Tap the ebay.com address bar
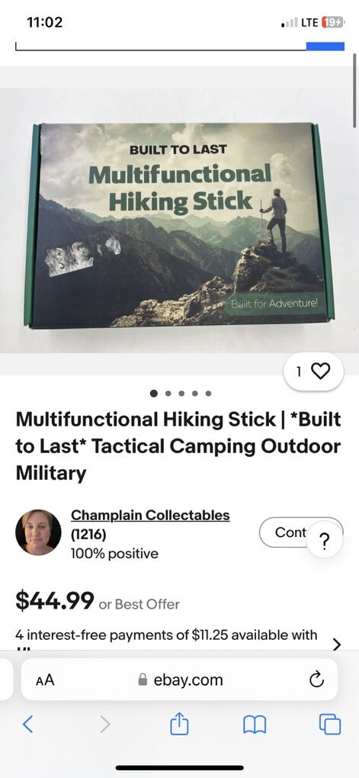This screenshot has height=778, width=359. [x=180, y=680]
